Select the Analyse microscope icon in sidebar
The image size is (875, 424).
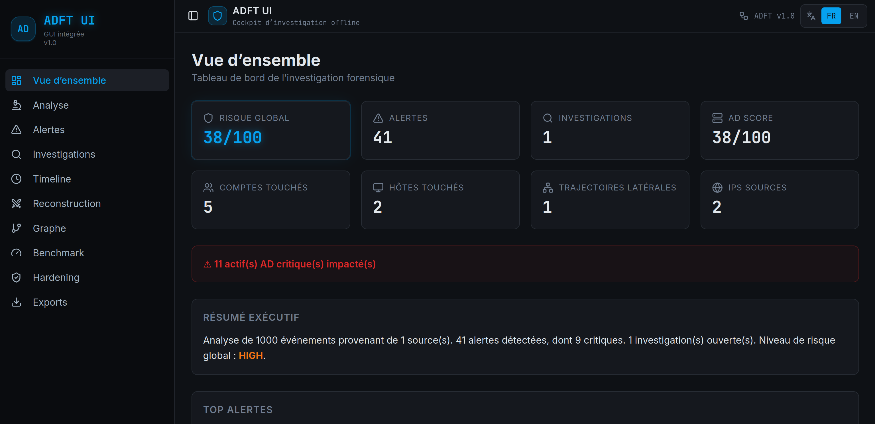16,105
